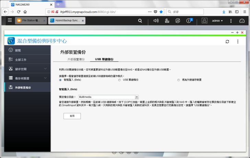
Task: Switch to the File Station taskbar tab
Action: [x=30, y=21]
